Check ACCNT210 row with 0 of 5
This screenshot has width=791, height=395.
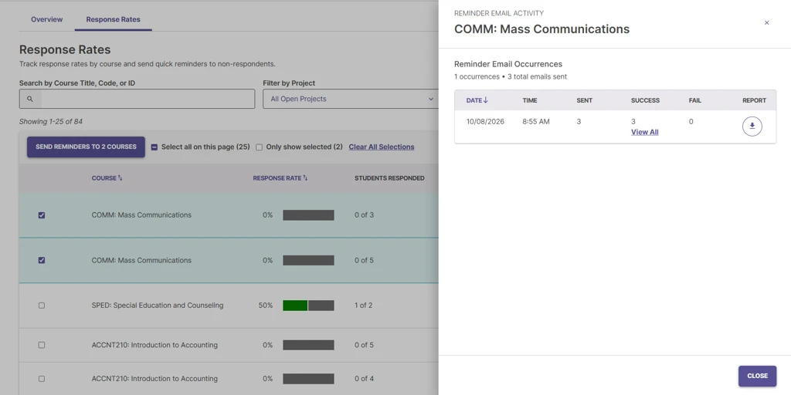coord(42,345)
